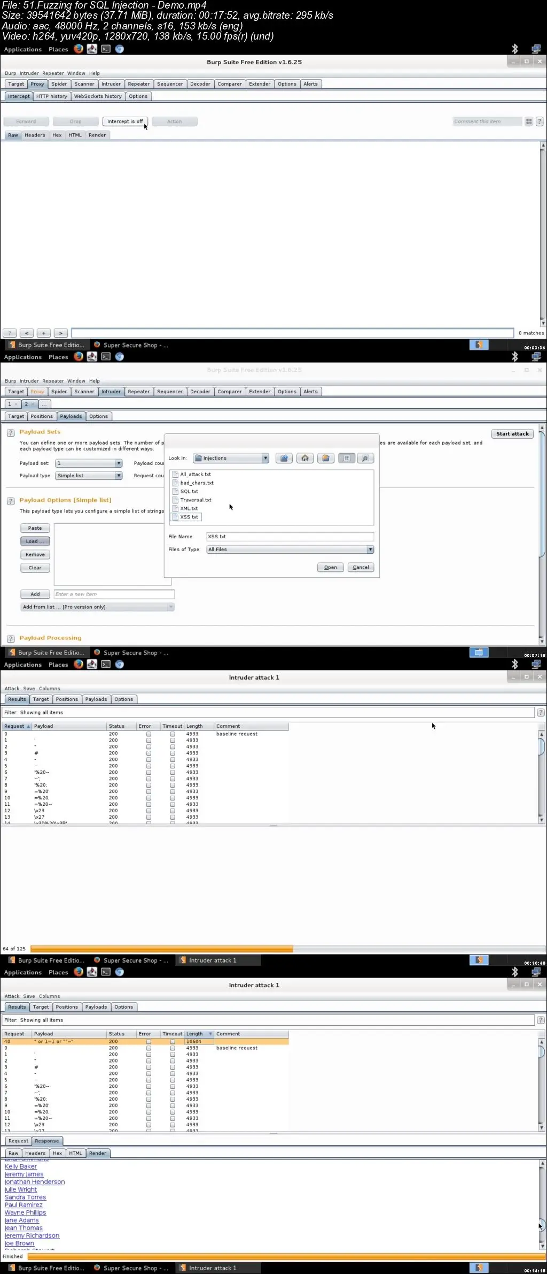Sort by Request column header in running attack
Screen dimensions: 547x1274
click(17, 726)
